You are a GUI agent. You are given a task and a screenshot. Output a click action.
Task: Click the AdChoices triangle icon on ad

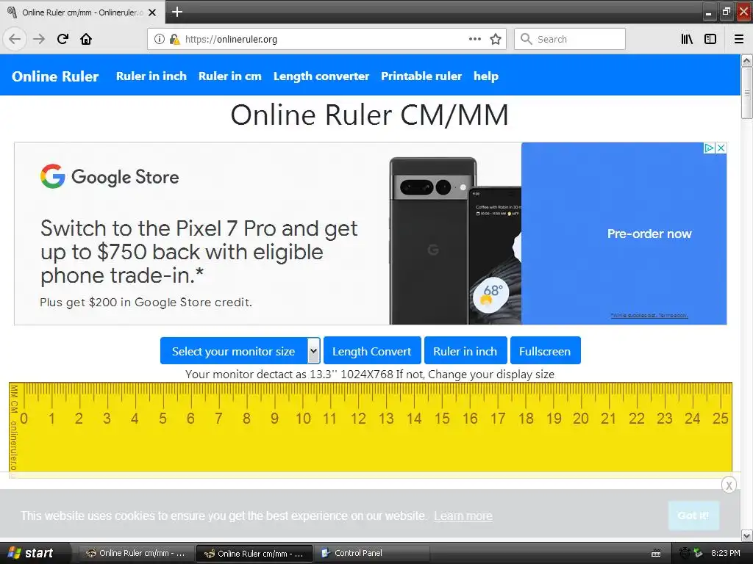pos(709,148)
